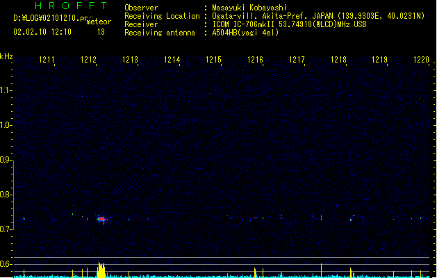
Task: Click the 1214 time axis marker
Action: pos(172,60)
